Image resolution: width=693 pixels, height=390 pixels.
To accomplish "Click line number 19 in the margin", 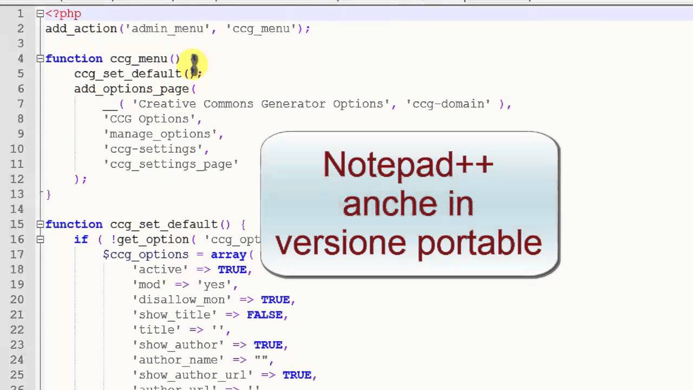I will [17, 284].
